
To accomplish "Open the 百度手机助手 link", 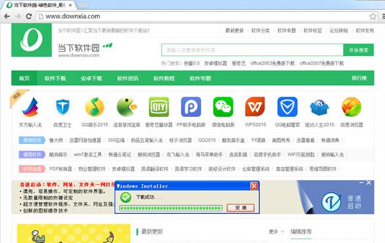I will pyautogui.click(x=267, y=155).
